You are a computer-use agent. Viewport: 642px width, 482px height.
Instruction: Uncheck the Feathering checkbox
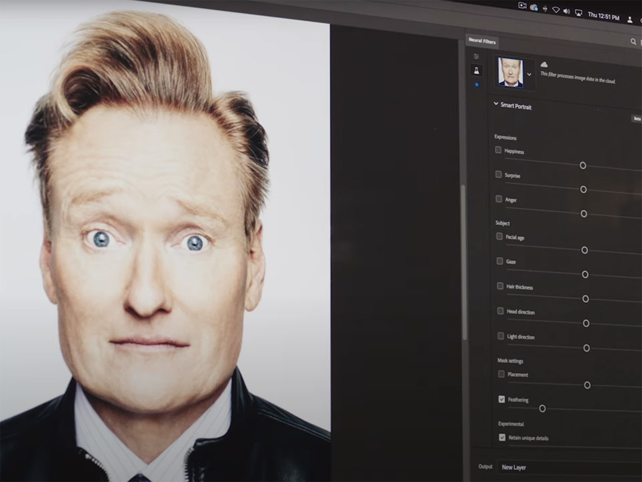pos(502,399)
